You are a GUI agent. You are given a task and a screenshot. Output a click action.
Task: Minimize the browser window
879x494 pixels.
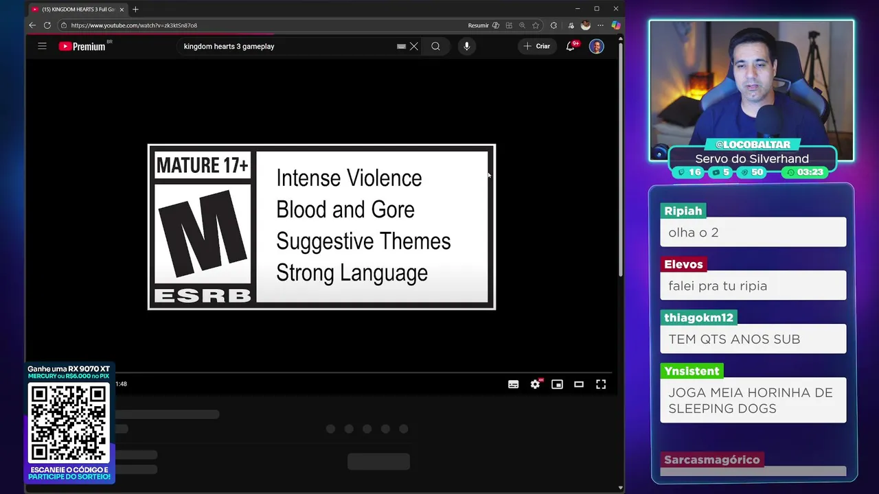click(x=578, y=9)
